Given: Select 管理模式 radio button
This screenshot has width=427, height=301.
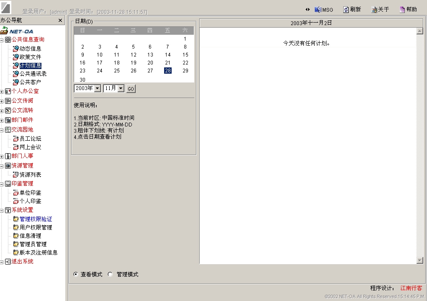Looking at the screenshot, I should click(111, 275).
